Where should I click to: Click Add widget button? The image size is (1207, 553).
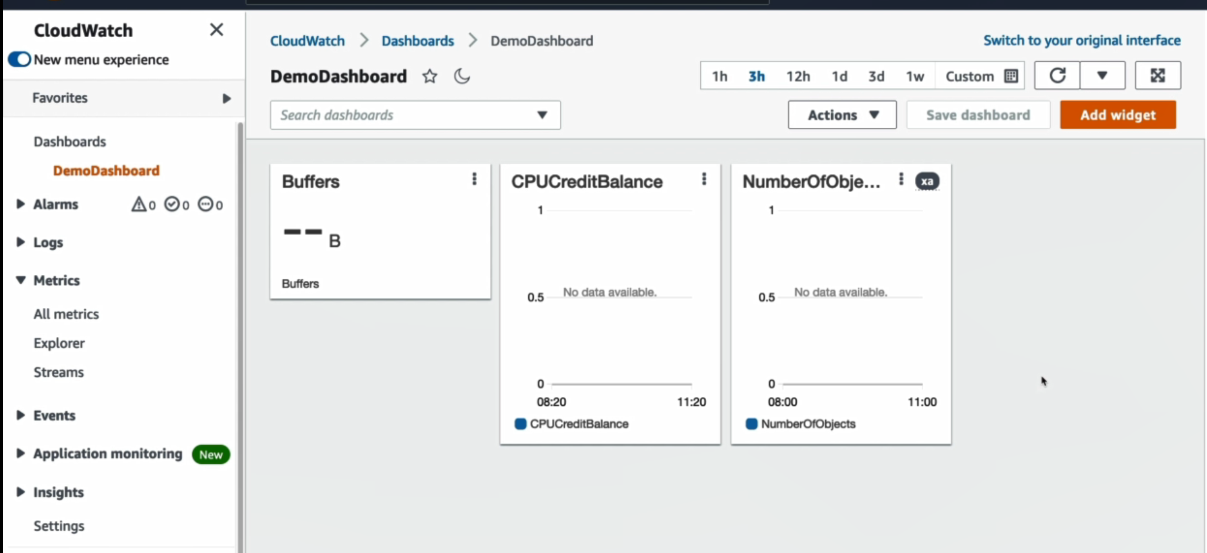(x=1118, y=115)
